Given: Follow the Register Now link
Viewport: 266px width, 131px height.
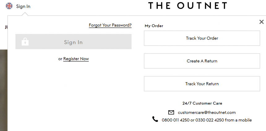Looking at the screenshot, I should click(76, 59).
